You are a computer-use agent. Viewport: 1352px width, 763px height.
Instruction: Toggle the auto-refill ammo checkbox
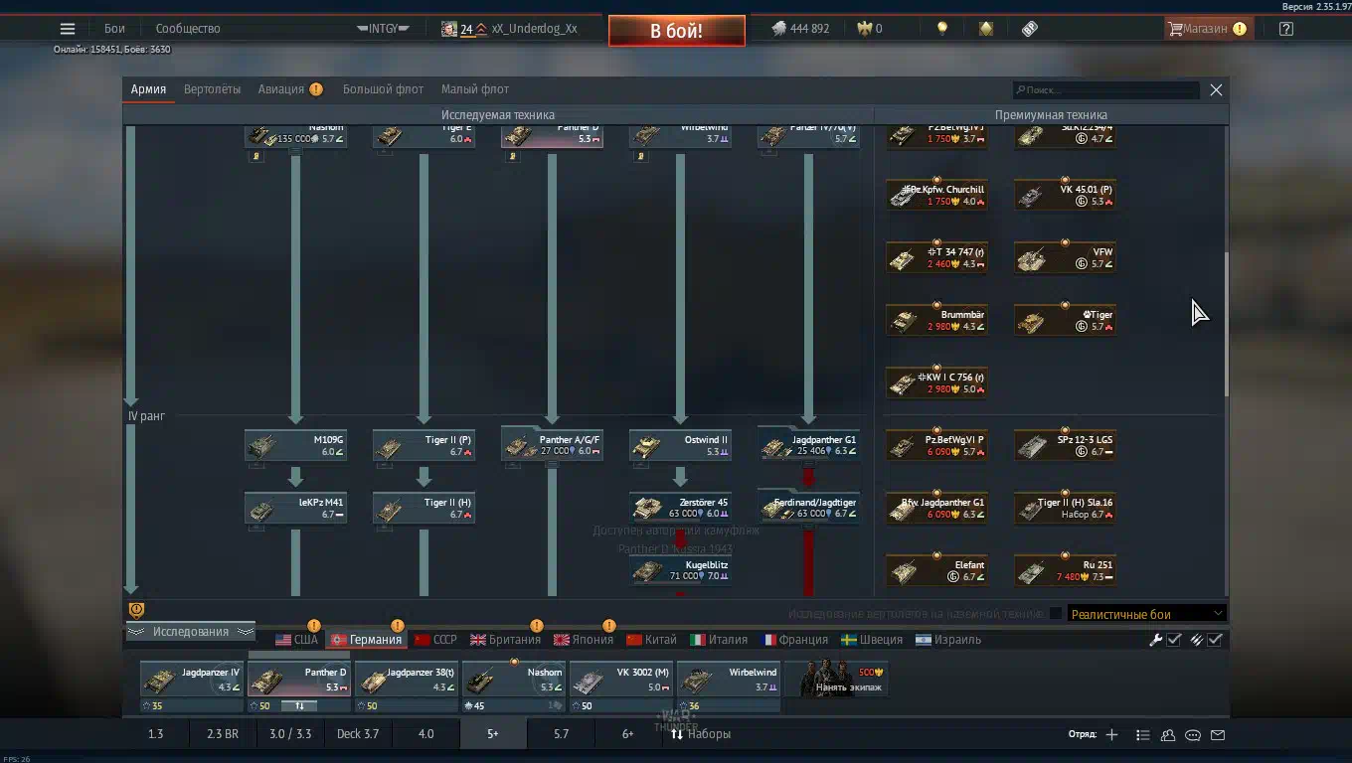[1215, 640]
